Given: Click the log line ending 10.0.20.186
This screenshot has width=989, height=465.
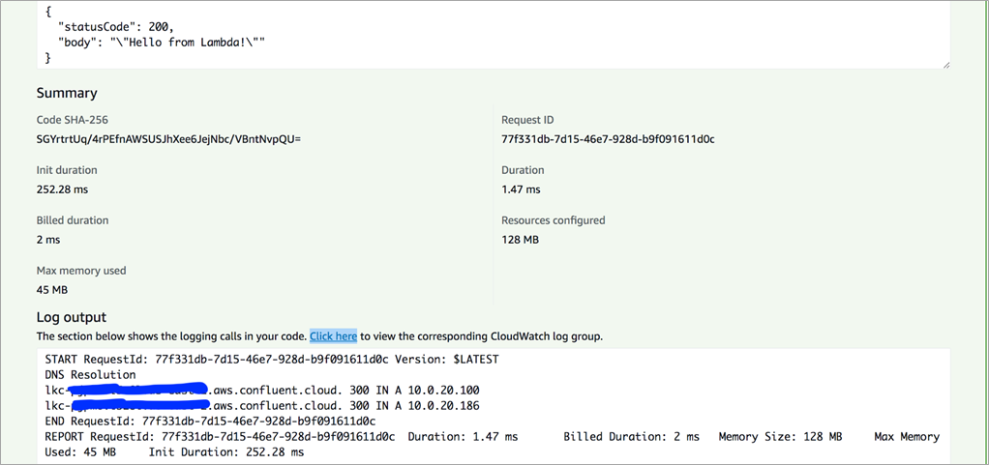Looking at the screenshot, I should pos(262,406).
